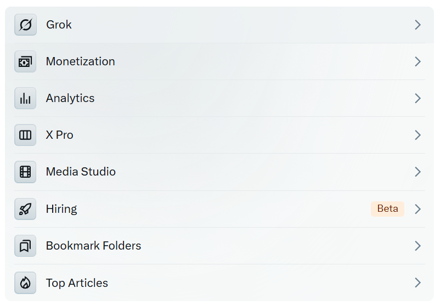Viewport: 440px width, 305px height.
Task: Click the chevron beside X Pro
Action: [x=418, y=135]
